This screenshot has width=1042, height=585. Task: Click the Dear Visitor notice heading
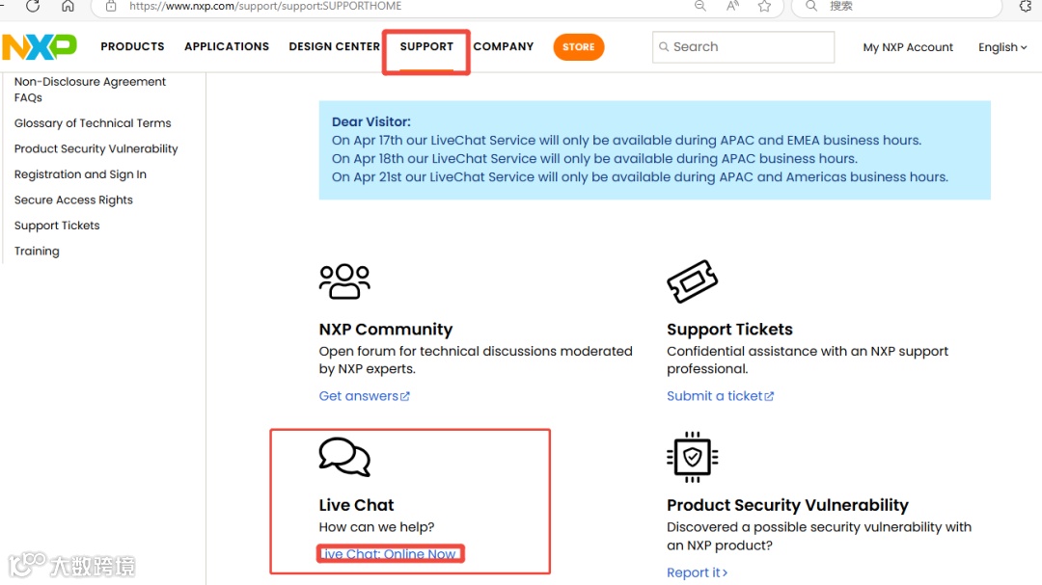[370, 122]
